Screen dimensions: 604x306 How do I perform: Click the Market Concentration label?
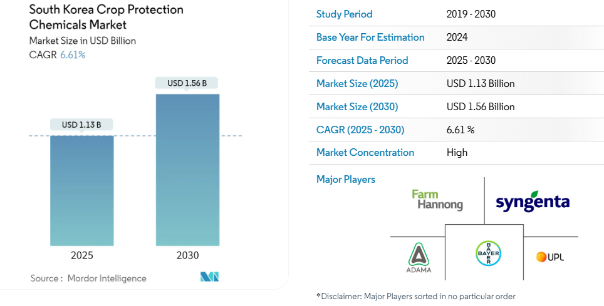[x=365, y=152]
